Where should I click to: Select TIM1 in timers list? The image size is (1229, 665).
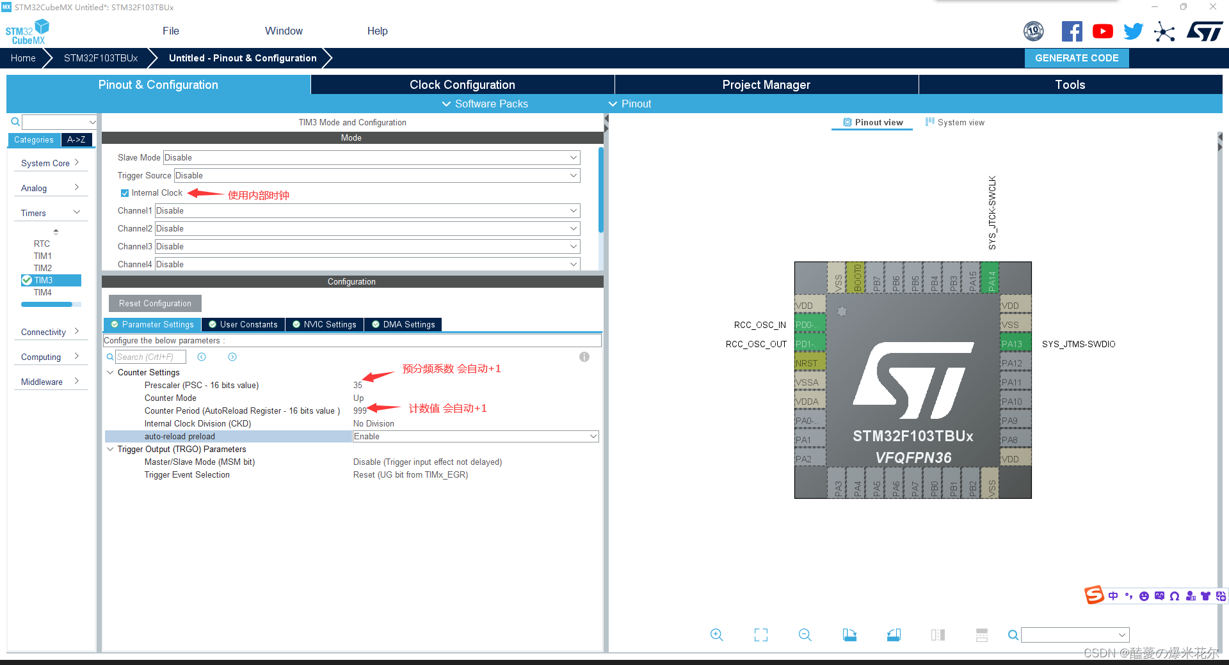pos(43,256)
